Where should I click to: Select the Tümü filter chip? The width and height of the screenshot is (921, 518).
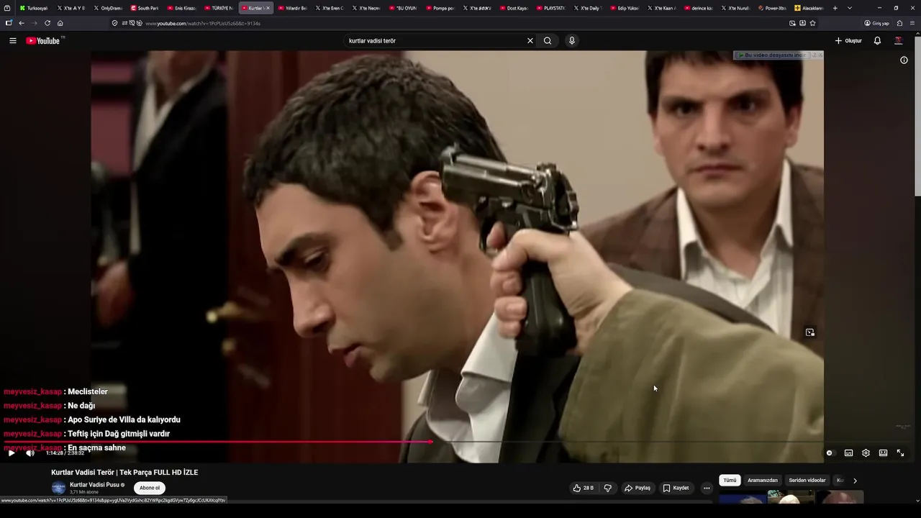click(730, 481)
